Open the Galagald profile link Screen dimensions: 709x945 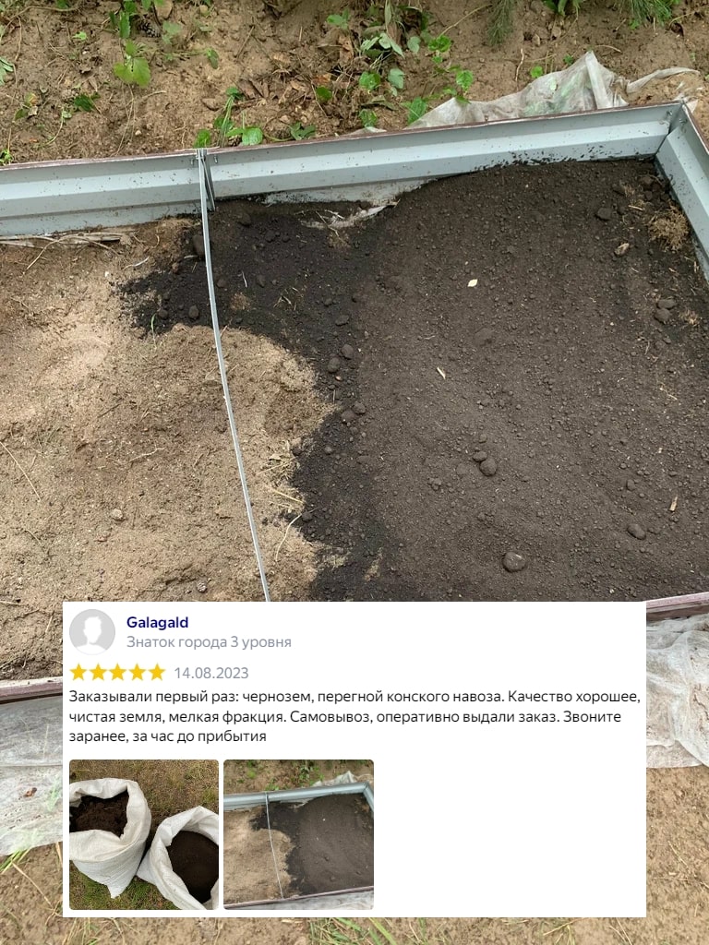pyautogui.click(x=157, y=623)
